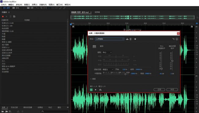Viewport: 199px width, 113px height.
Task: Select the Paintbrush Selection tool
Action: click(61, 8)
